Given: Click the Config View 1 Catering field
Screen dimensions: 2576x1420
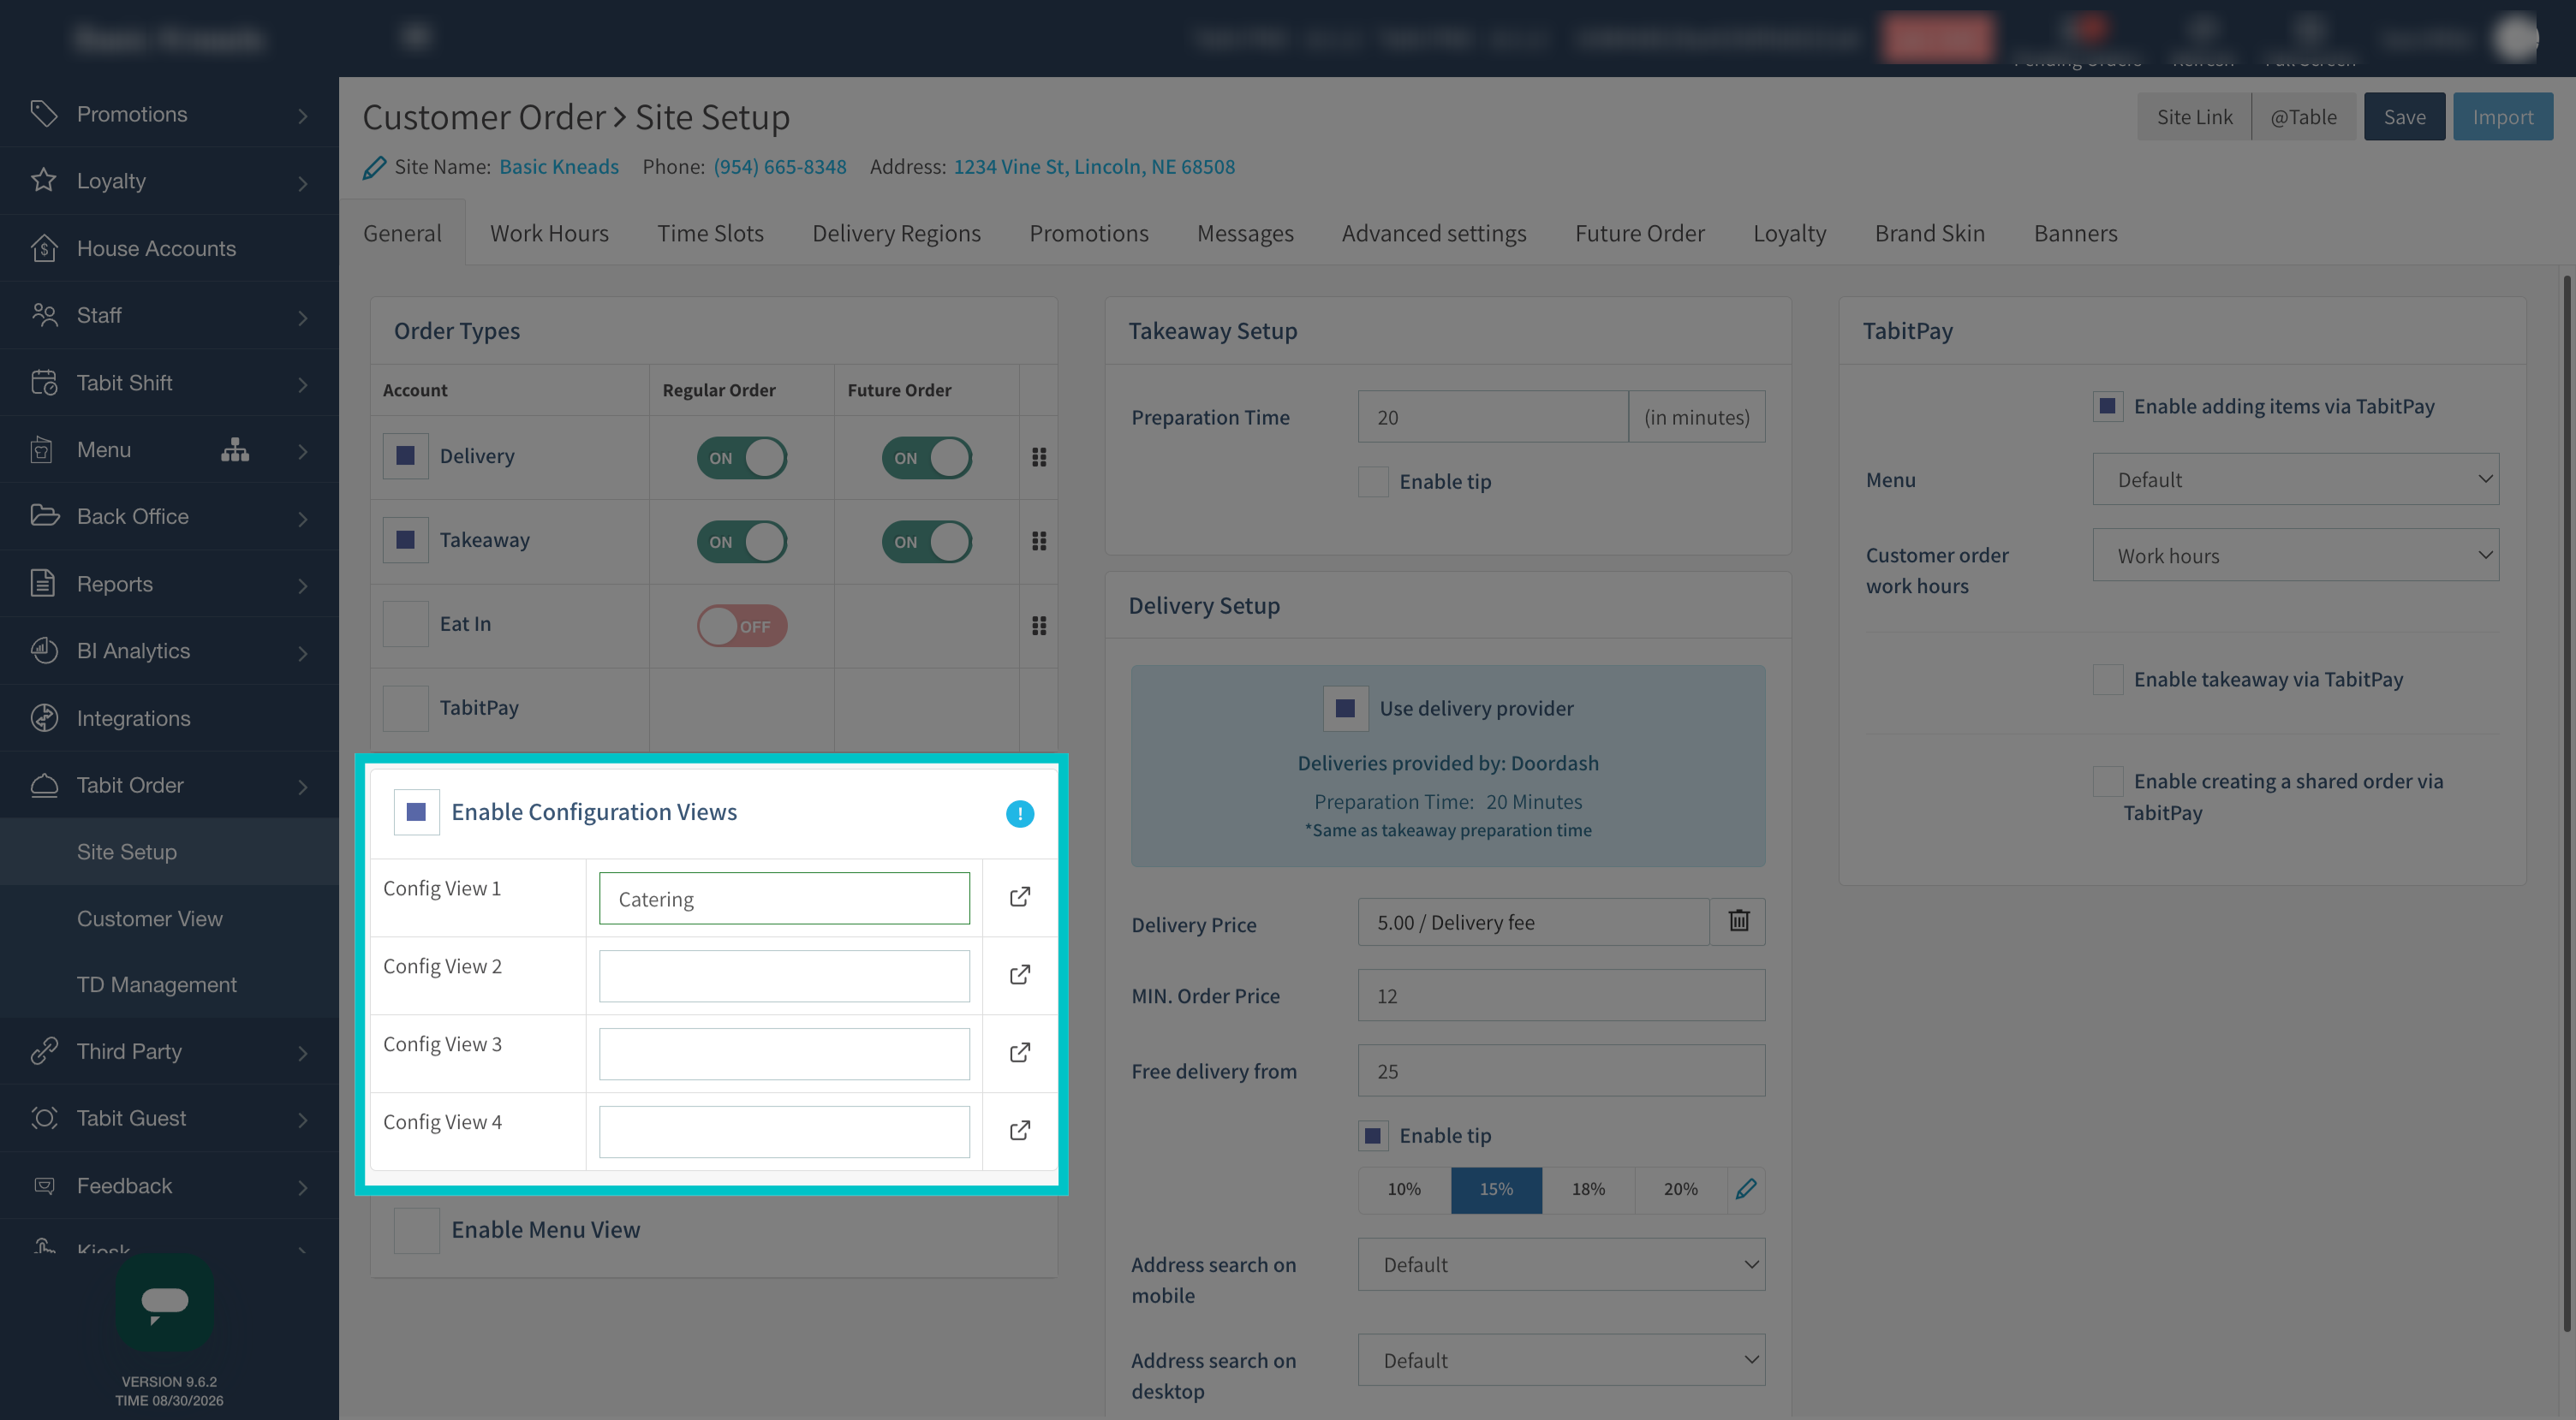Looking at the screenshot, I should coord(784,899).
